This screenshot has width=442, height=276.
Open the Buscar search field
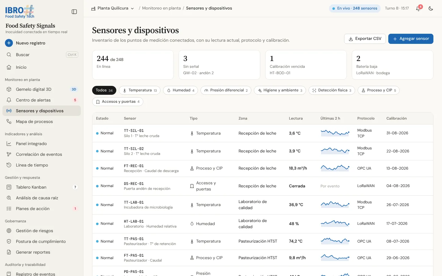click(x=41, y=55)
